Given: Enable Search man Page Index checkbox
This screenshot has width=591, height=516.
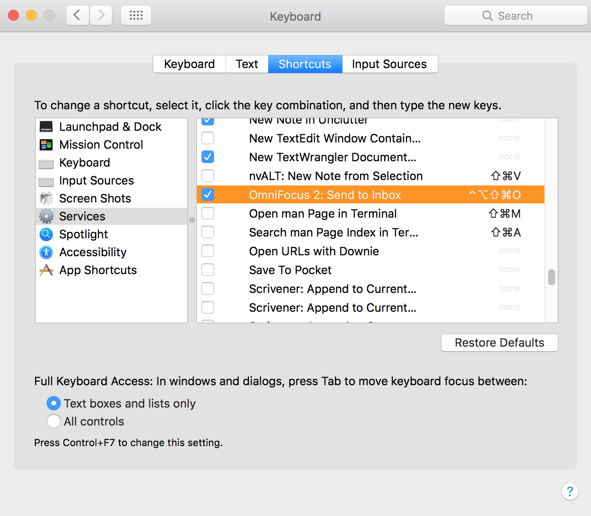Looking at the screenshot, I should pyautogui.click(x=208, y=232).
